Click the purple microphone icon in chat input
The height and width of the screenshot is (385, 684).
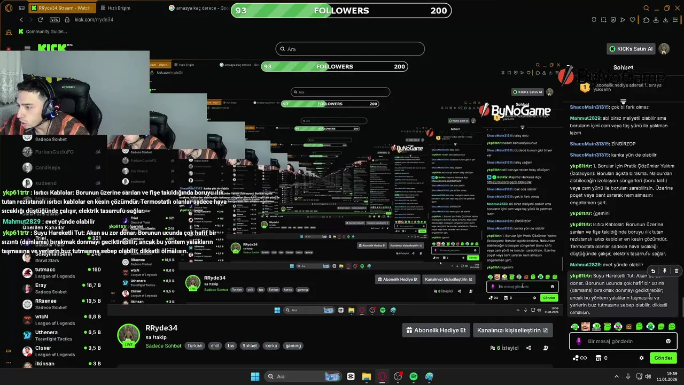pyautogui.click(x=579, y=341)
